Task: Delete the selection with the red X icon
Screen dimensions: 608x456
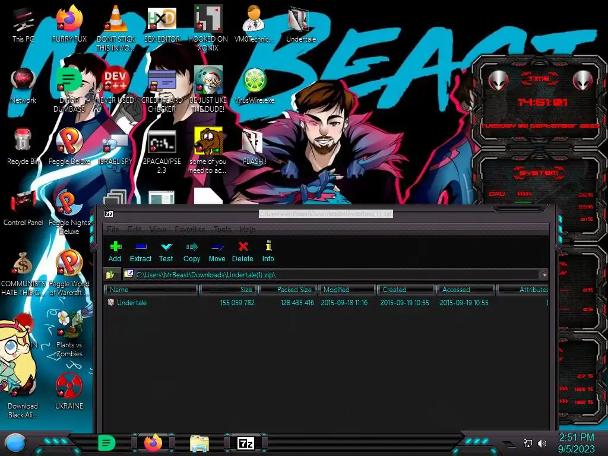Action: click(x=243, y=251)
